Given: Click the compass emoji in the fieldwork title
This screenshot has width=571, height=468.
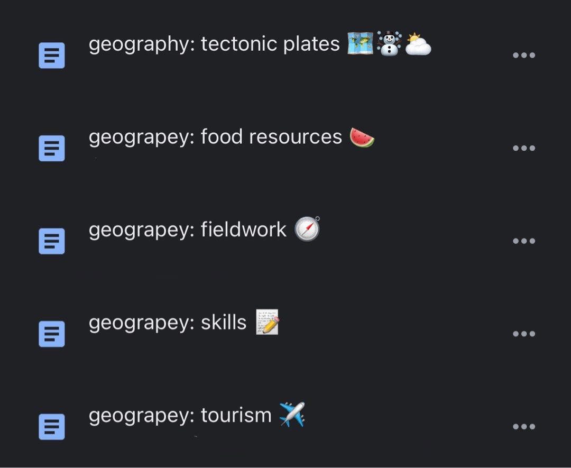Looking at the screenshot, I should coord(307,229).
